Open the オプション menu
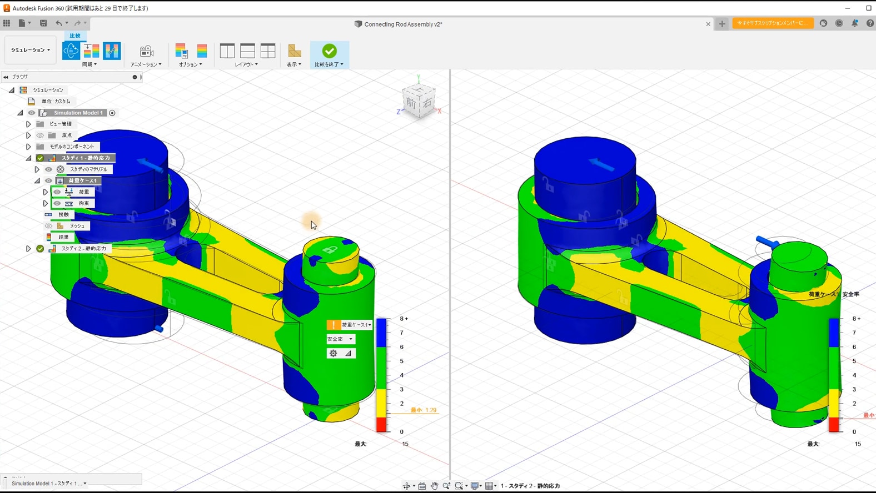876x493 pixels. coord(190,64)
